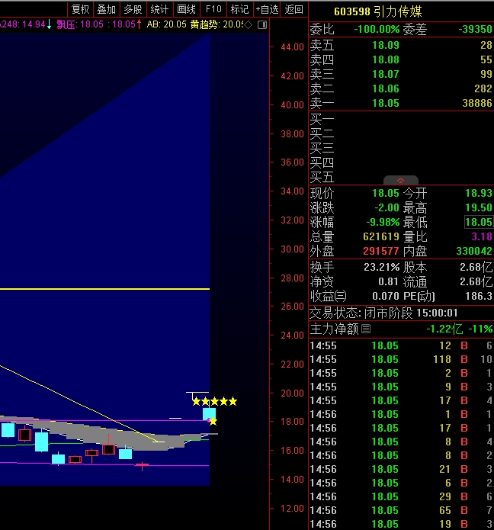This screenshot has width=494, height=530.
Task: Click the 飘压 indicator label
Action: coord(66,24)
